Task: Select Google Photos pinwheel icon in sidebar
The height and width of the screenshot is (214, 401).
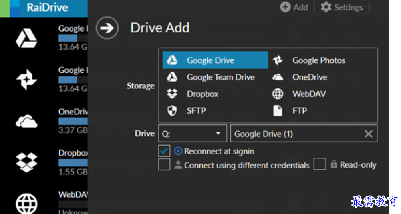Action: point(26,80)
